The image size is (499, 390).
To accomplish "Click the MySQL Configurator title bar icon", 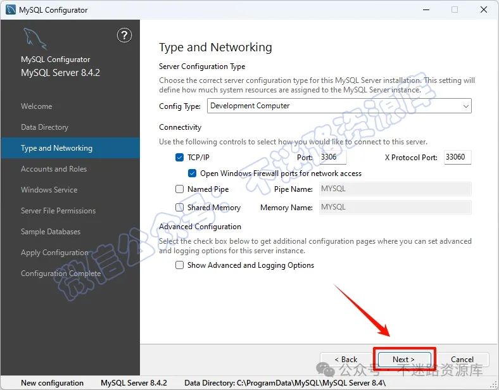I will (x=11, y=10).
